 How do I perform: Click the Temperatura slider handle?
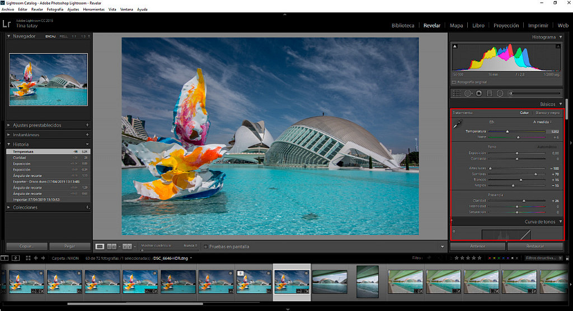coord(508,131)
